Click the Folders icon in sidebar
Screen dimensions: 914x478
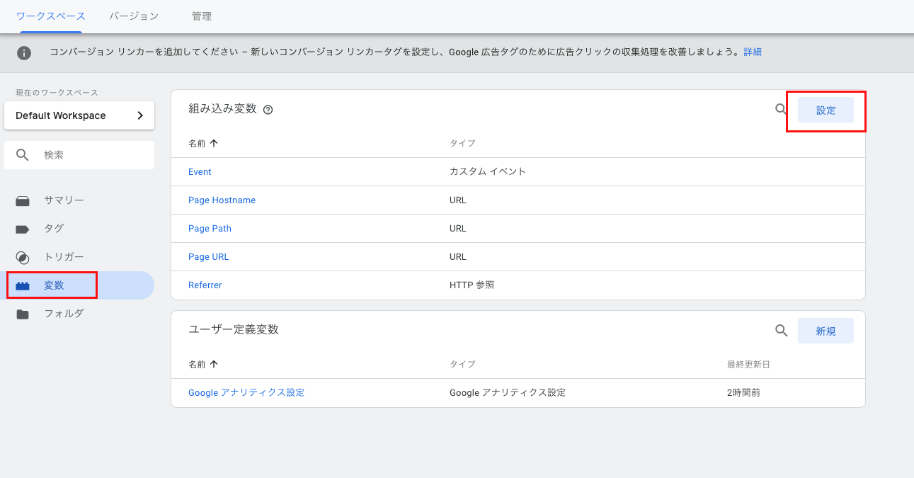(23, 314)
